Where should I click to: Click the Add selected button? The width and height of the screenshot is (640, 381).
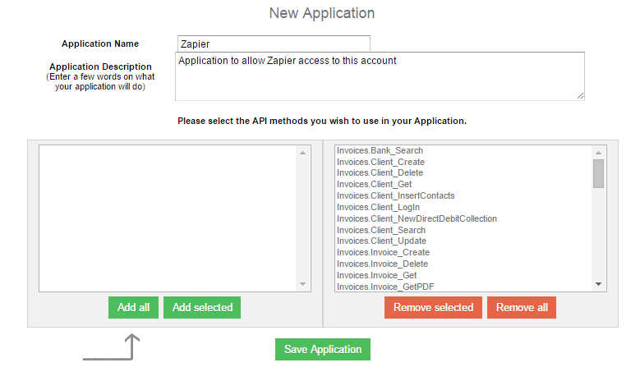pyautogui.click(x=202, y=307)
